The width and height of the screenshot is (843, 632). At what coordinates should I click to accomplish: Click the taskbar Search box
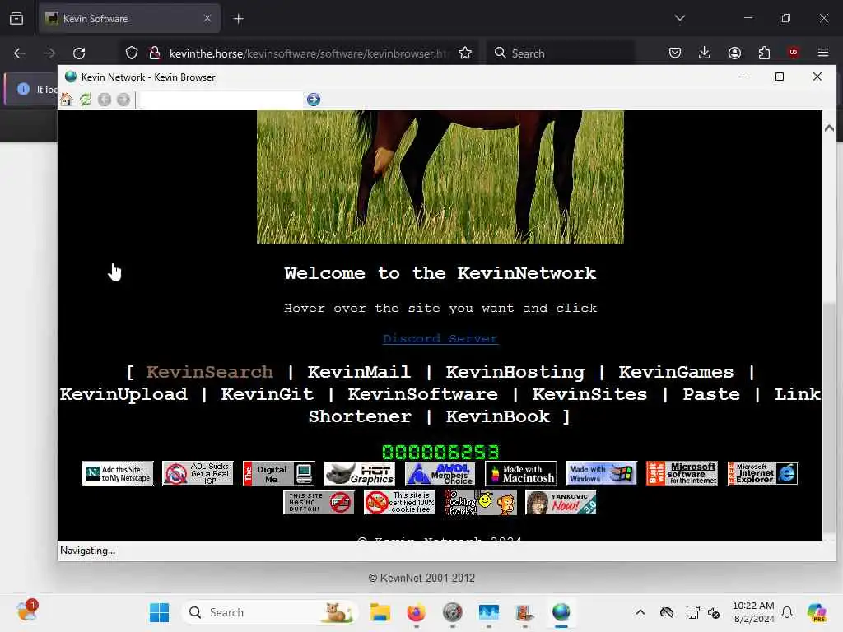tap(270, 612)
